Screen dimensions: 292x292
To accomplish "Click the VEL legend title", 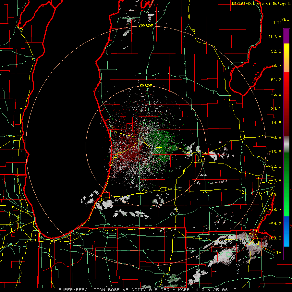I will click(285, 19).
